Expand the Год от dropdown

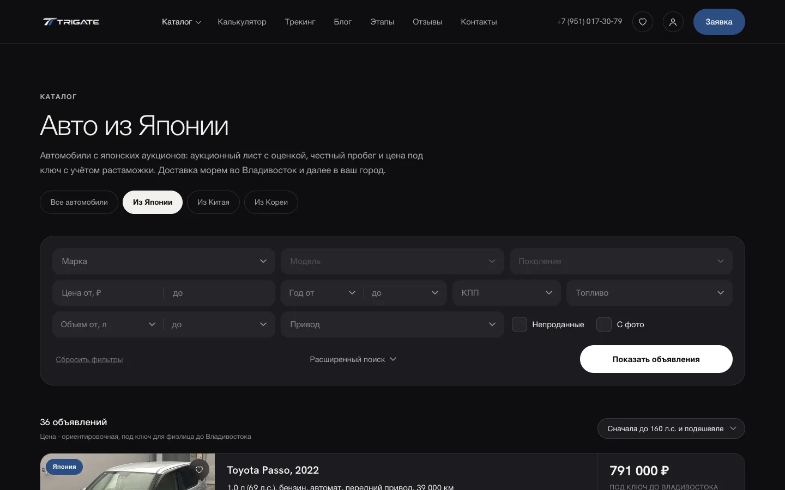click(x=322, y=293)
